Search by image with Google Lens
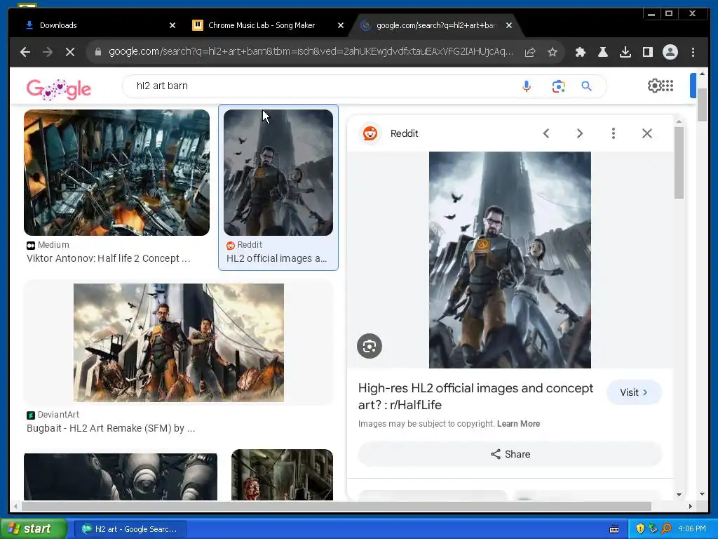The height and width of the screenshot is (539, 718). (558, 86)
